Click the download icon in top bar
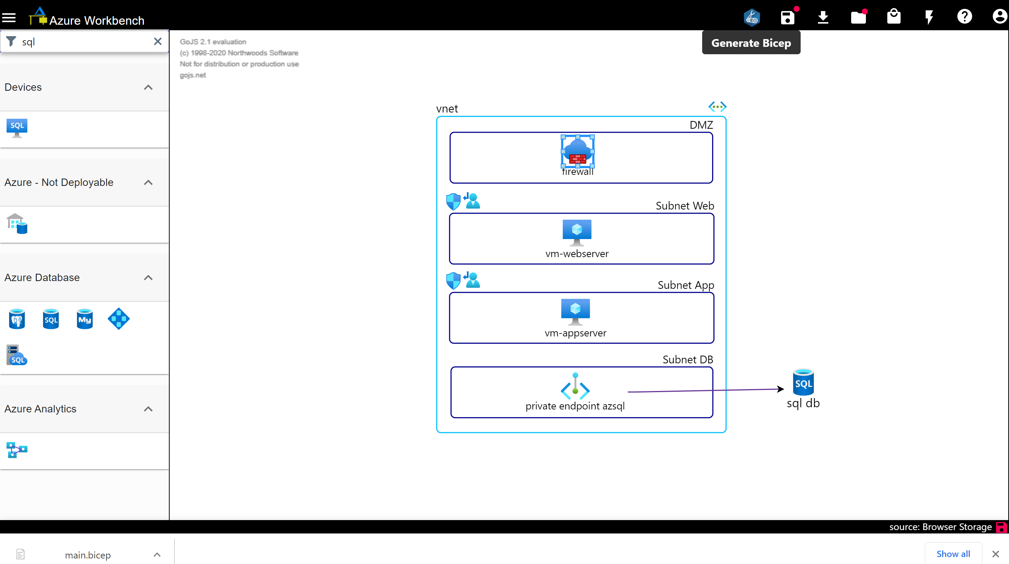Image resolution: width=1009 pixels, height=564 pixels. pos(823,17)
